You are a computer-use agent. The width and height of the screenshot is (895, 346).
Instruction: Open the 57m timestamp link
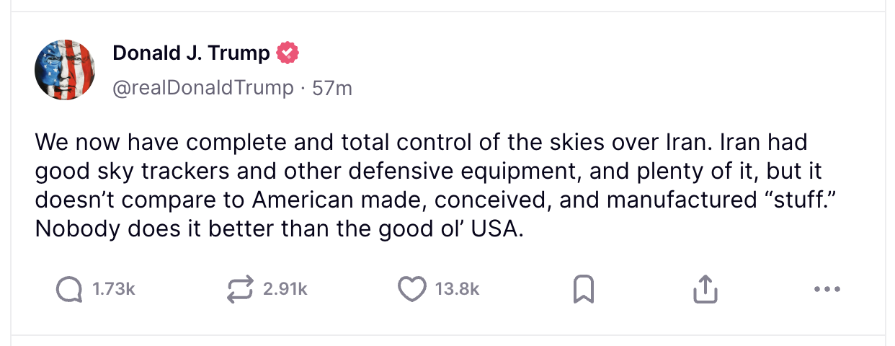tap(331, 88)
